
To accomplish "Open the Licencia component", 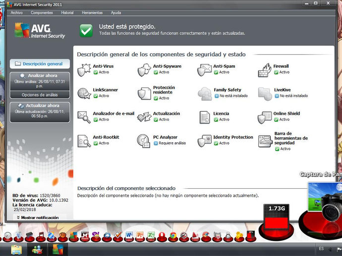I will [x=215, y=117].
